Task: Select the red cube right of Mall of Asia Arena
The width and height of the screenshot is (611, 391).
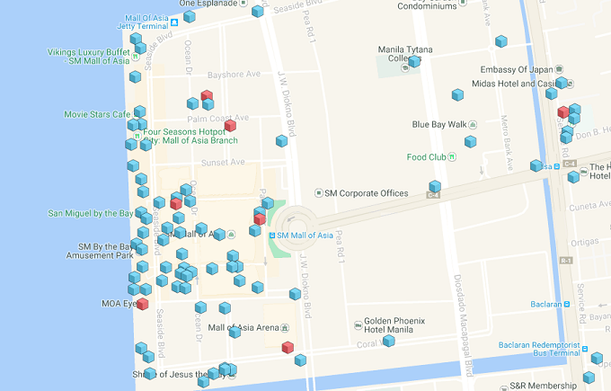Action: coord(288,347)
